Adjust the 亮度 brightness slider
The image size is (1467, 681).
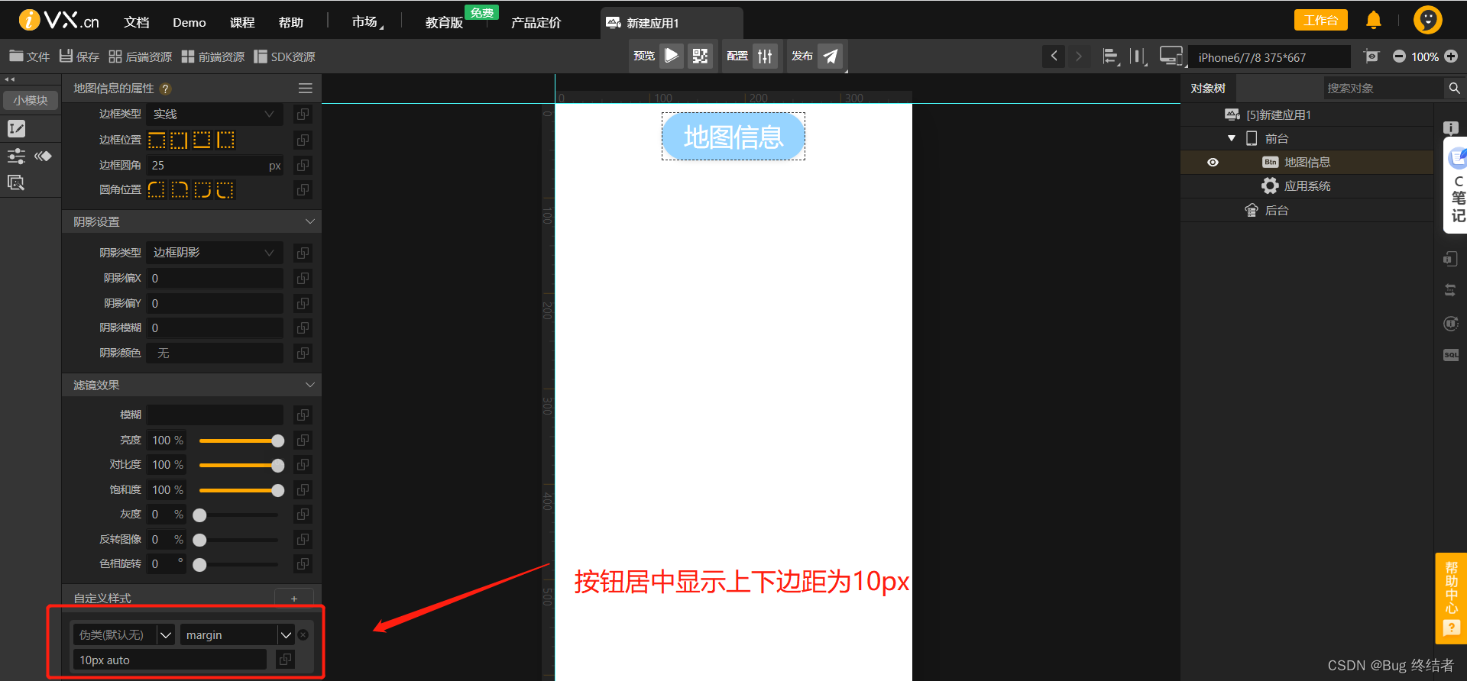tap(238, 441)
